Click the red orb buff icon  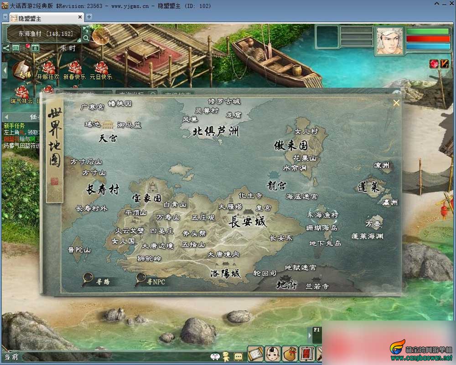click(434, 64)
